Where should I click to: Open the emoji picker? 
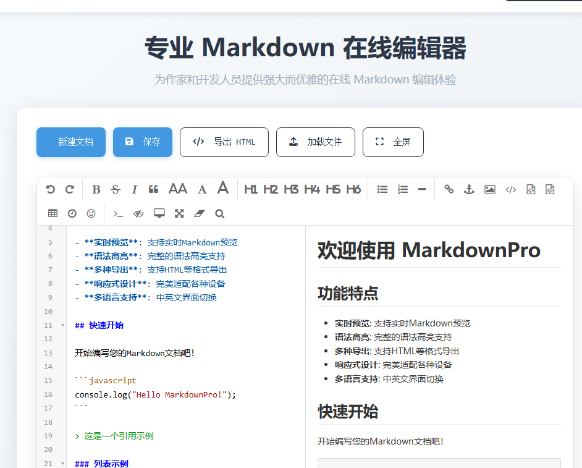[x=91, y=213]
